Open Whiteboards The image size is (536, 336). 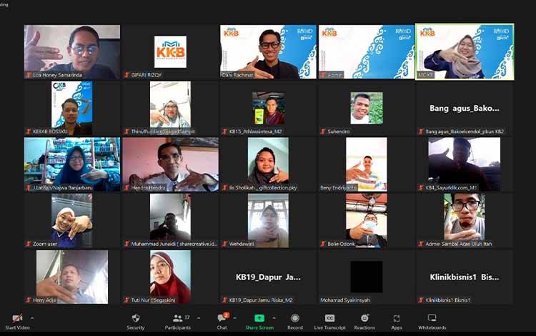click(432, 322)
